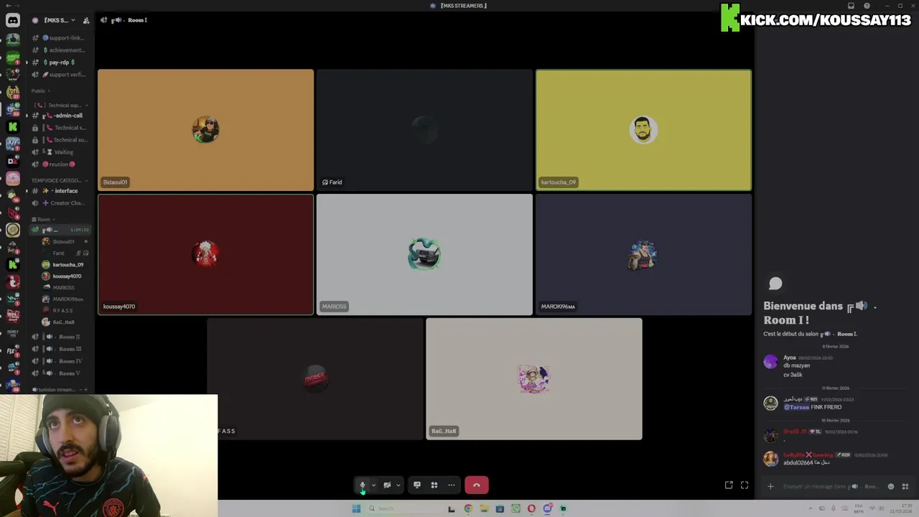Enter full screen mode for call
Screen dimensions: 919x517
coord(745,485)
